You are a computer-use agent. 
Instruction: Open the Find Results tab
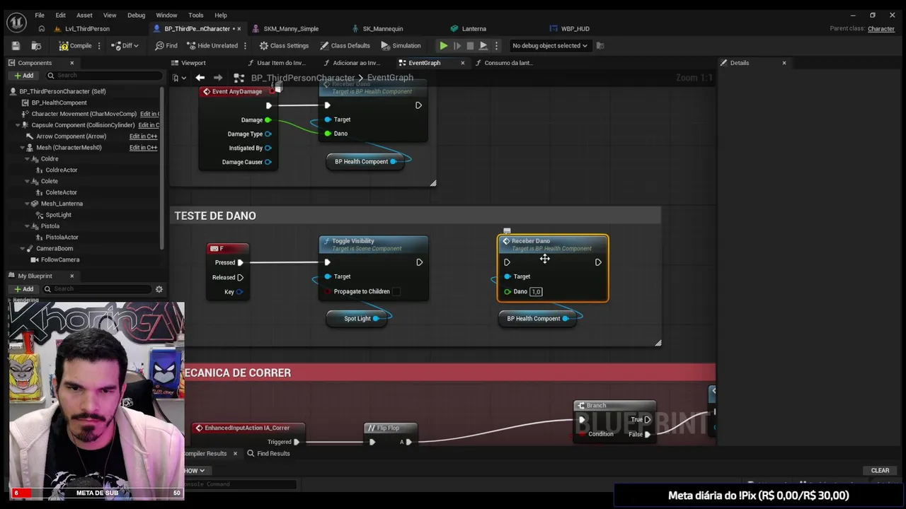268,454
